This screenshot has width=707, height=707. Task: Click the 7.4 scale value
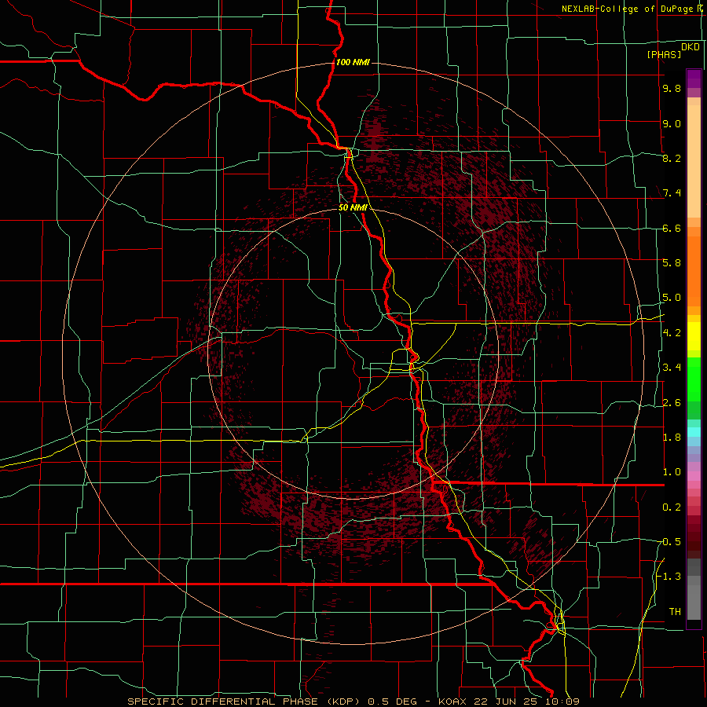(x=672, y=193)
